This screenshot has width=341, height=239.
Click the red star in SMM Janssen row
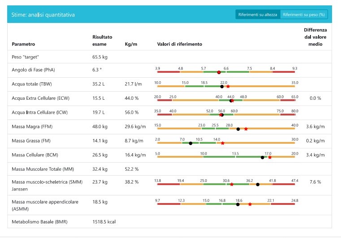pyautogui.click(x=232, y=184)
